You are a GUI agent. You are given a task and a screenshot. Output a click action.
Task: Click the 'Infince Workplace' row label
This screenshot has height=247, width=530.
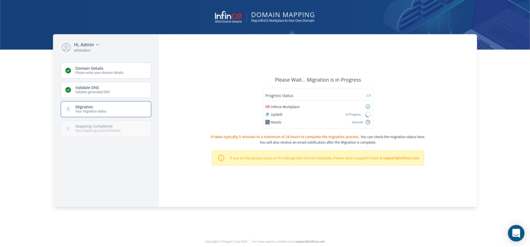(285, 106)
